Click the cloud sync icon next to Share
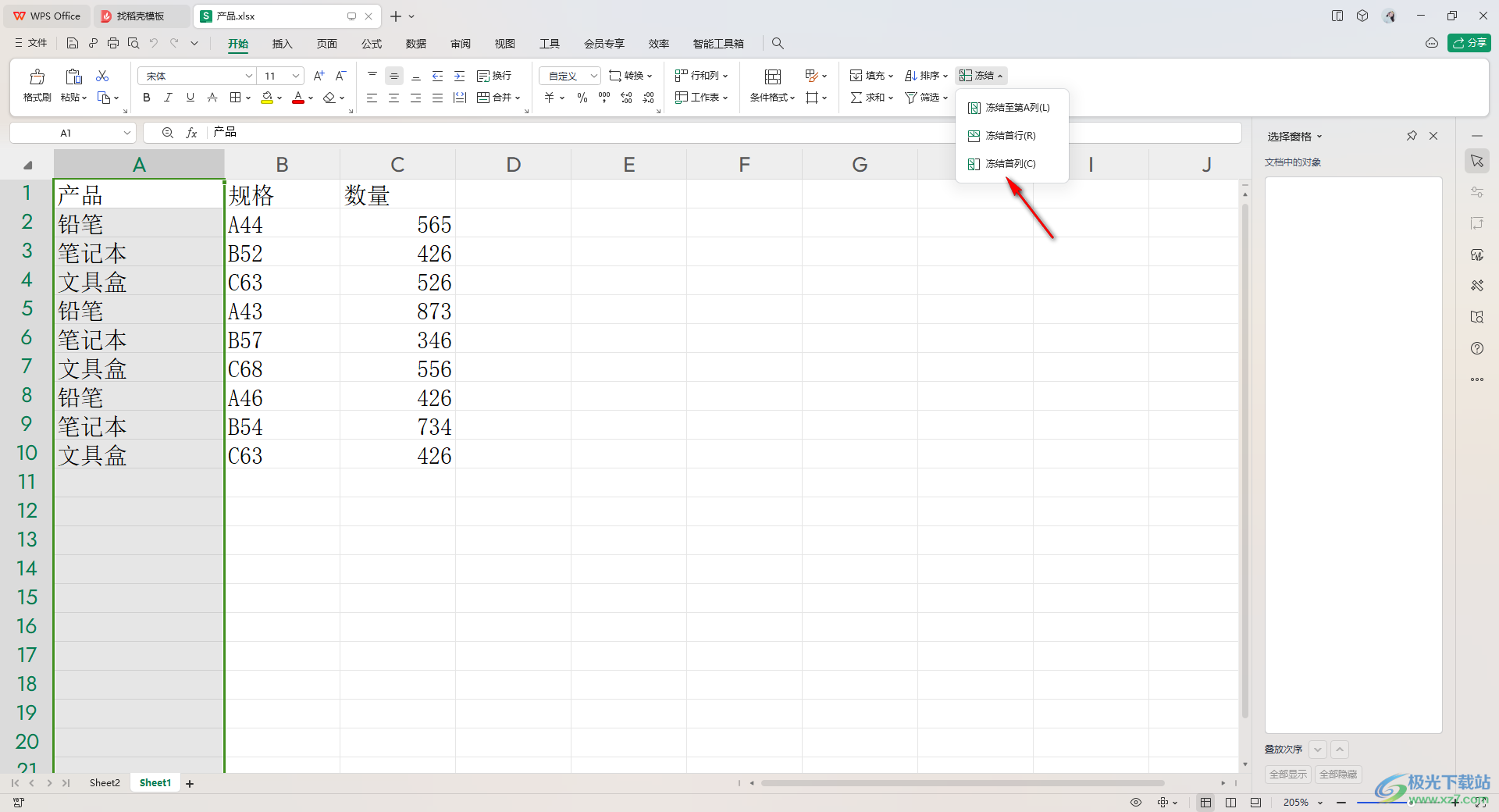 pos(1432,43)
